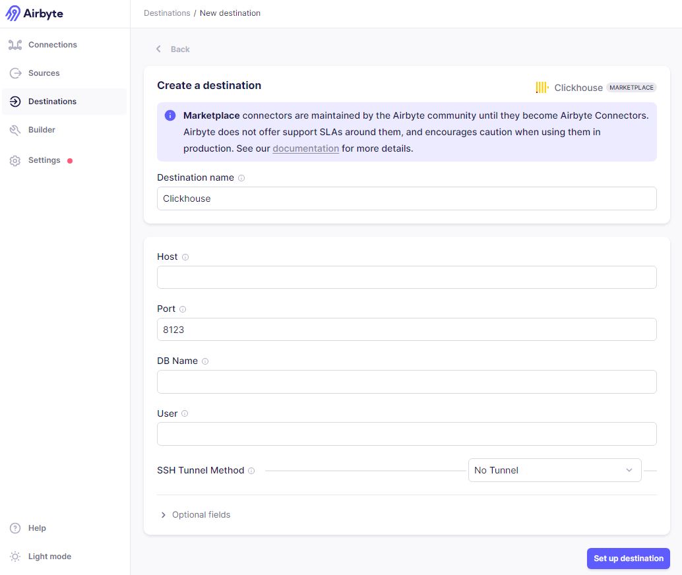Click the info icon beside DB Name
This screenshot has width=682, height=575.
pos(205,361)
